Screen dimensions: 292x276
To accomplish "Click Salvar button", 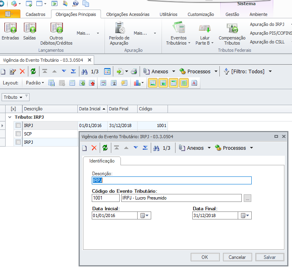I will (x=270, y=257).
